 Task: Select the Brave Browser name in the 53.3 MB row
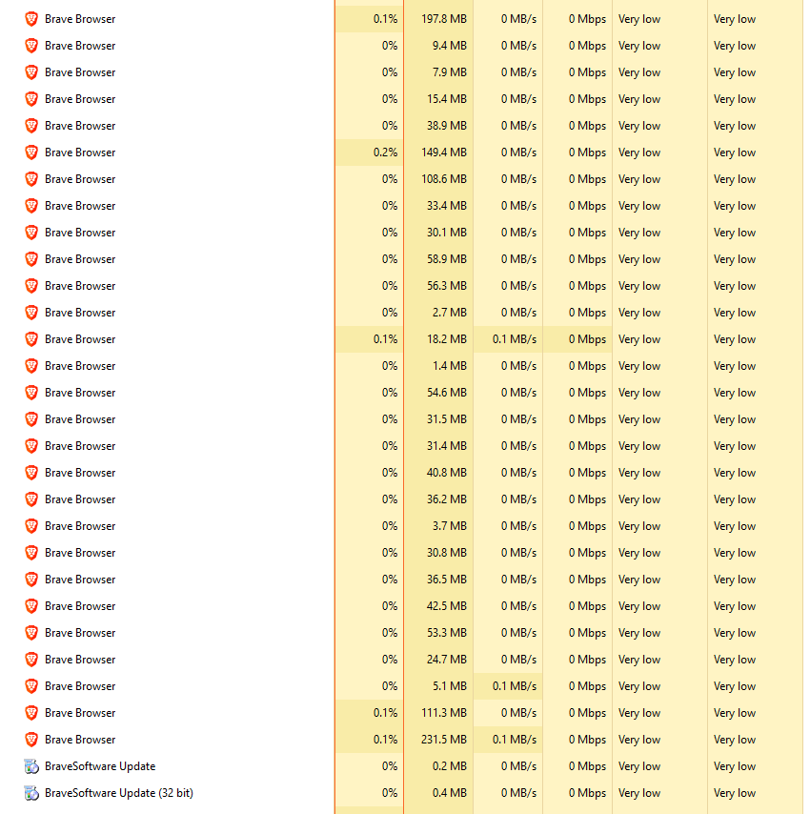point(80,633)
